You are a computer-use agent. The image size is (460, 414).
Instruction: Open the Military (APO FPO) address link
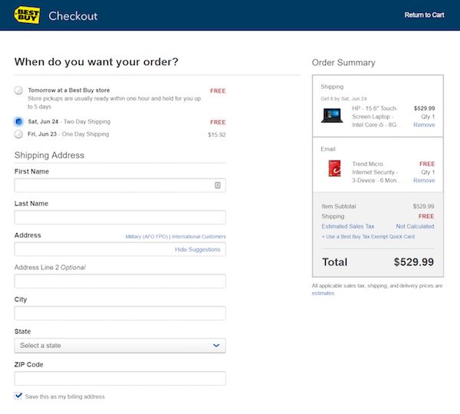146,236
